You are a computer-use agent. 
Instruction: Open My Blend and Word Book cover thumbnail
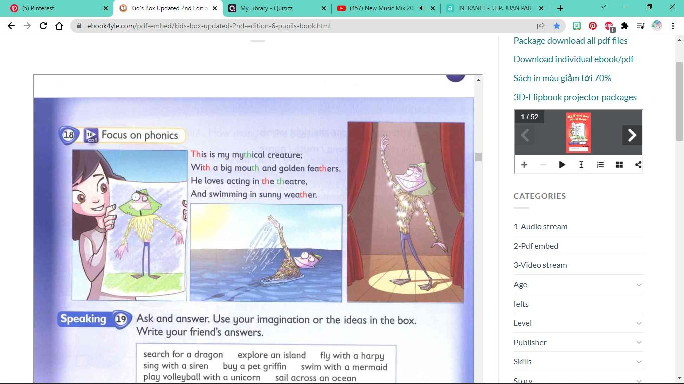(x=578, y=133)
